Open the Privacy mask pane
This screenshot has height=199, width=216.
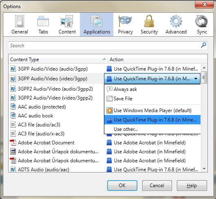(x=125, y=24)
